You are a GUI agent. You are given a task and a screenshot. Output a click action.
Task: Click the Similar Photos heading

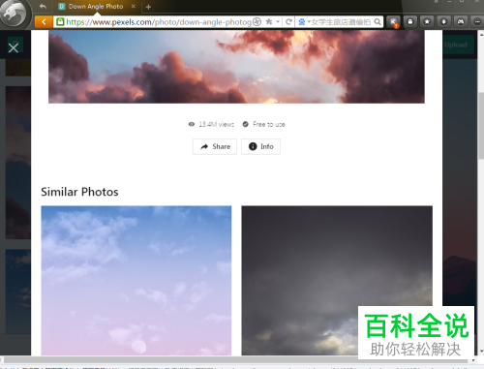[x=79, y=192]
